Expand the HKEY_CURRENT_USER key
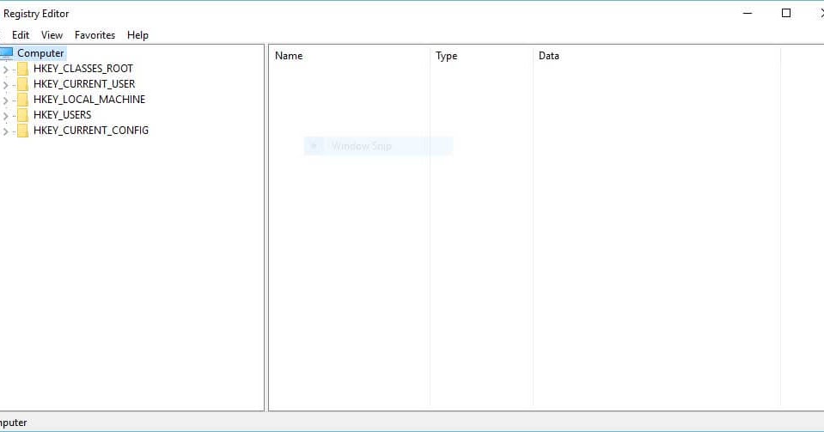This screenshot has height=432, width=824. click(x=6, y=85)
